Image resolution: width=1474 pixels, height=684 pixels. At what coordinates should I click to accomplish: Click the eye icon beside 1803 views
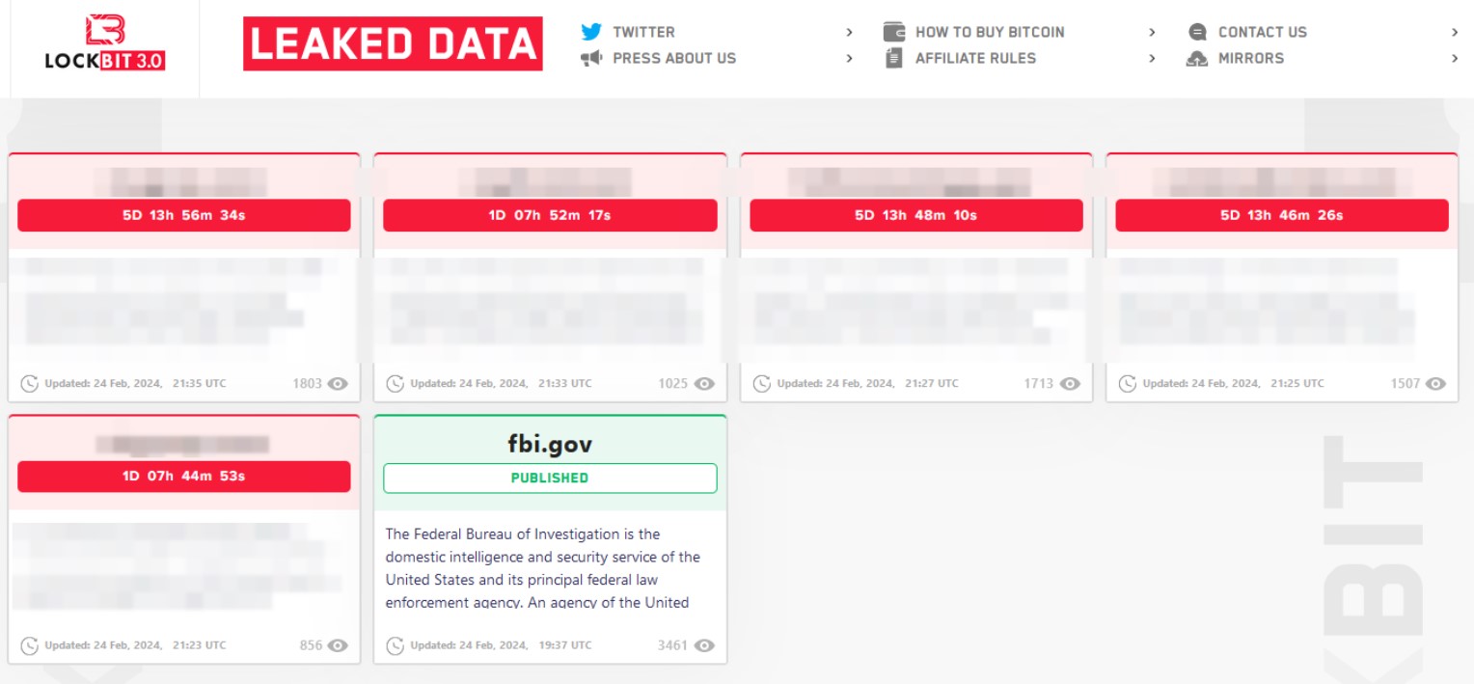tap(338, 384)
